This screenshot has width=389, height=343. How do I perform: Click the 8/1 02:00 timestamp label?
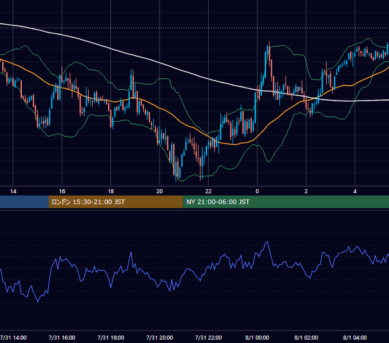[306, 337]
